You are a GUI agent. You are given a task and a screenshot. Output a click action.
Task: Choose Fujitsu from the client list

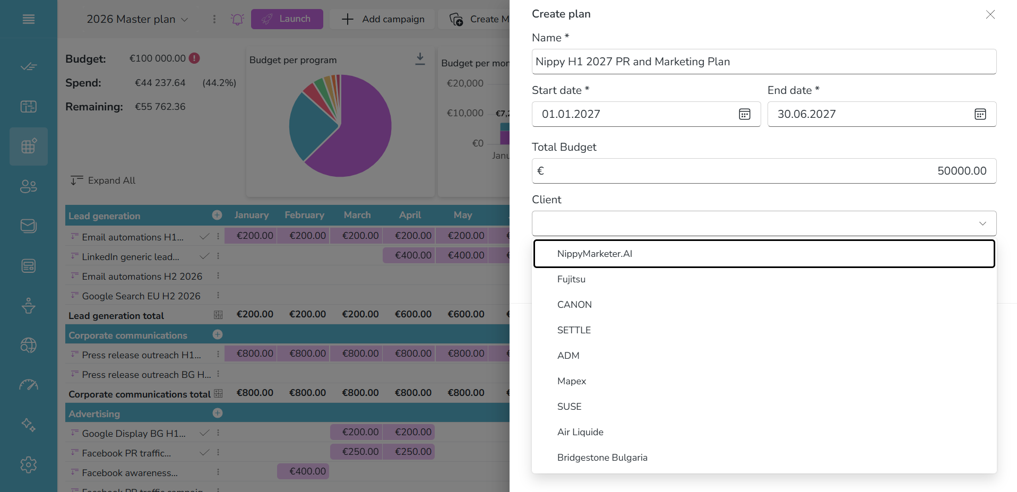click(x=764, y=279)
